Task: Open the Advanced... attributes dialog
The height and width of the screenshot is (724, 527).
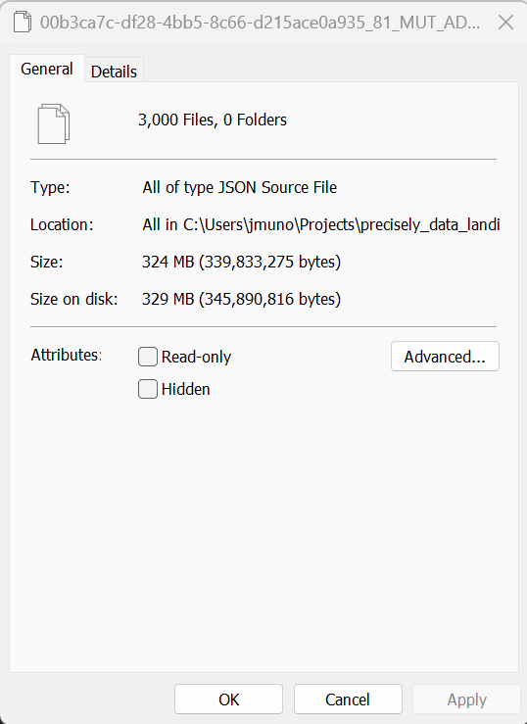Action: 445,356
